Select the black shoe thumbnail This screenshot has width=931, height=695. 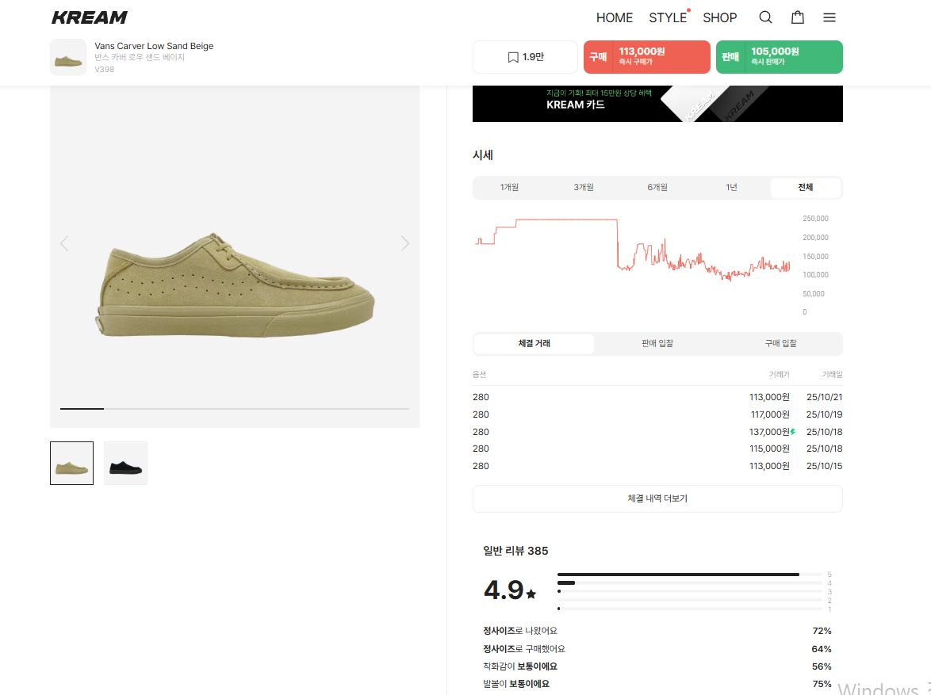[125, 464]
